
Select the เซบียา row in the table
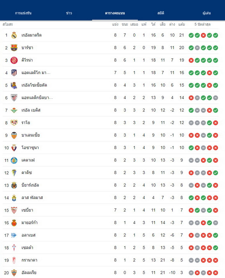(111, 210)
